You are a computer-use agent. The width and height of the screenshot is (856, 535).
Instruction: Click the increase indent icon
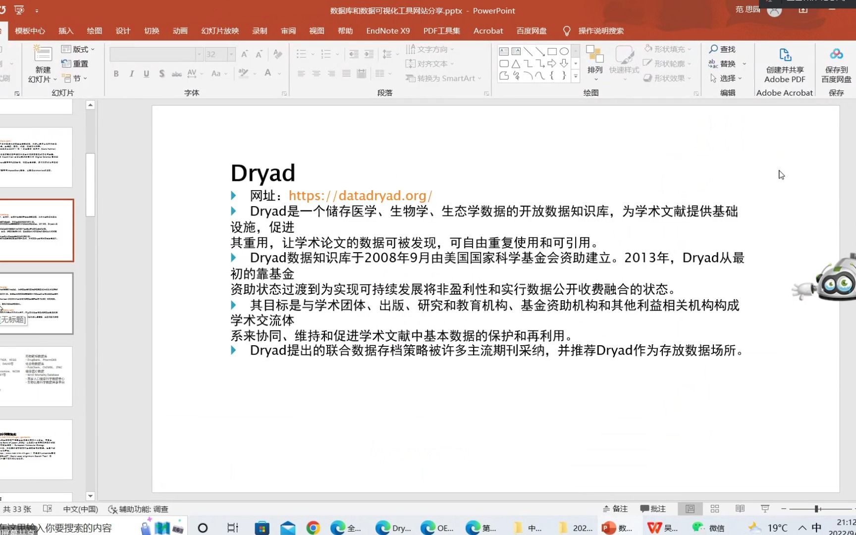(x=369, y=54)
